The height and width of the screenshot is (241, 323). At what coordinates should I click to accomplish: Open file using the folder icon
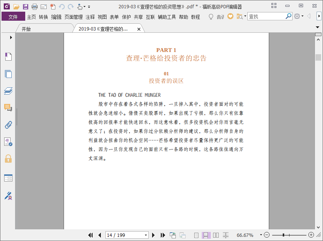coord(16,7)
